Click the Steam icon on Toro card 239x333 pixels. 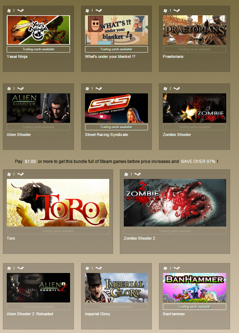click(20, 174)
